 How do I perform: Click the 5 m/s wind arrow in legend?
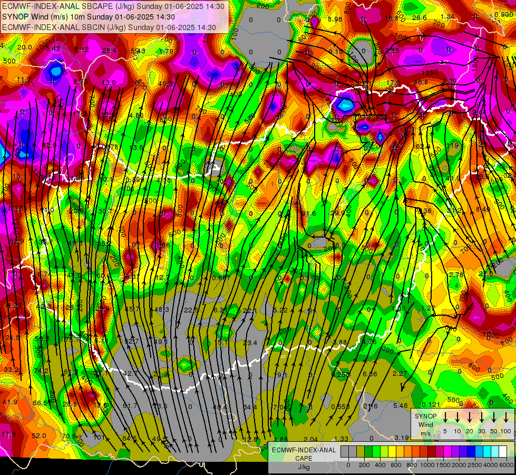(445, 417)
